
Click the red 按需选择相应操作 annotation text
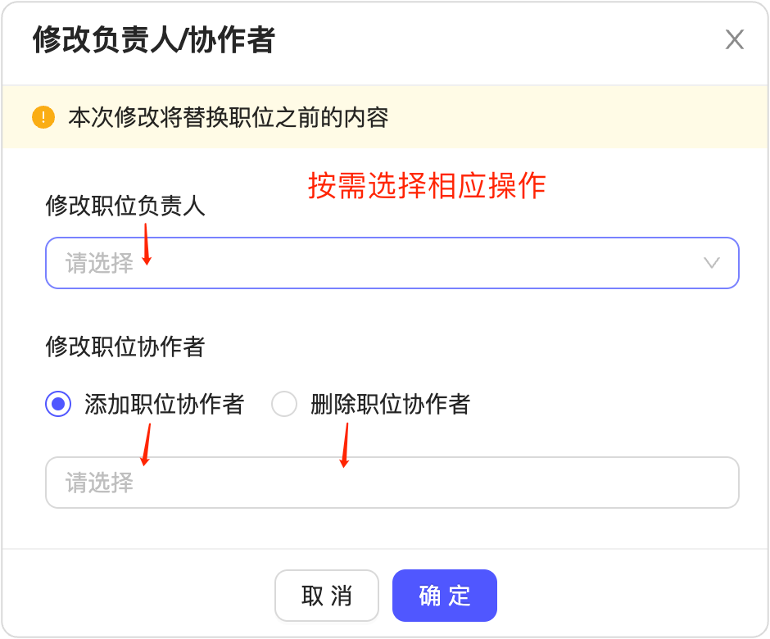pyautogui.click(x=426, y=186)
